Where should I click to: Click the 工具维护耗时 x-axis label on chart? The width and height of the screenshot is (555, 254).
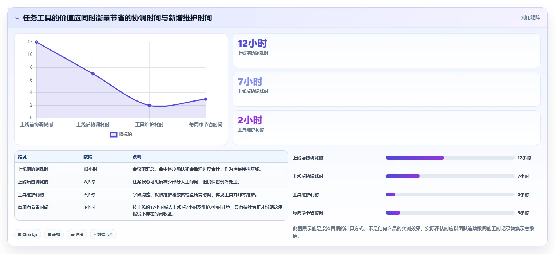(149, 124)
